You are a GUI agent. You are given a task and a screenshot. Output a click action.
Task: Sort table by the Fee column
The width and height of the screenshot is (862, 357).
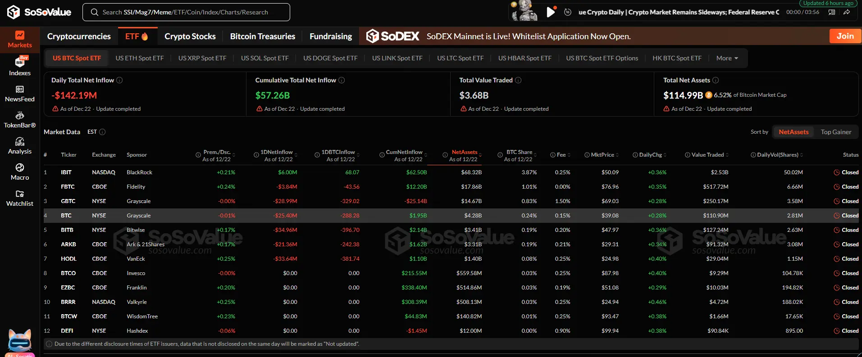tap(561, 155)
